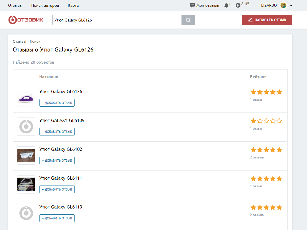The image size is (307, 230).
Task: Click the LIZARDO profile avatar
Action: point(283,5)
